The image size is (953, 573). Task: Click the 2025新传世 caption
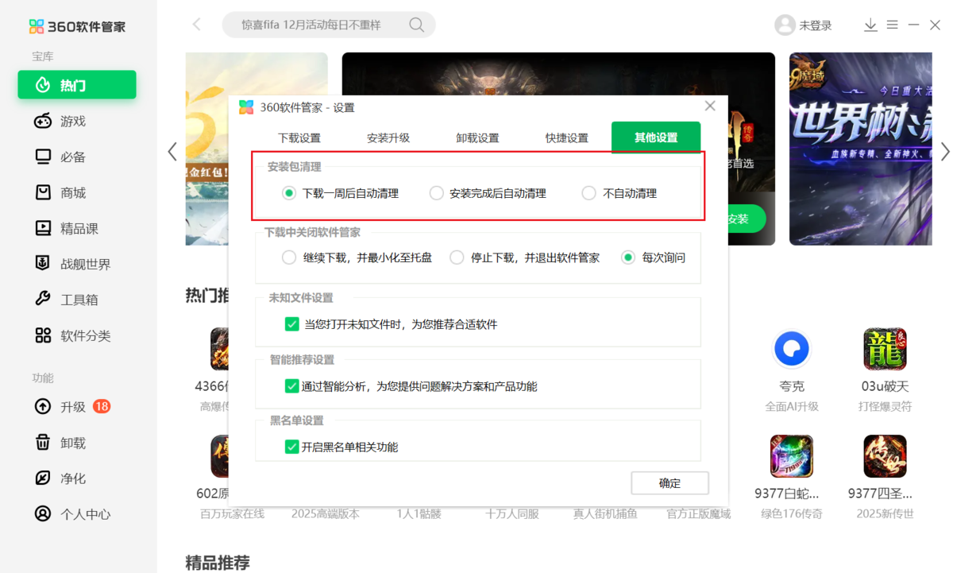(885, 513)
